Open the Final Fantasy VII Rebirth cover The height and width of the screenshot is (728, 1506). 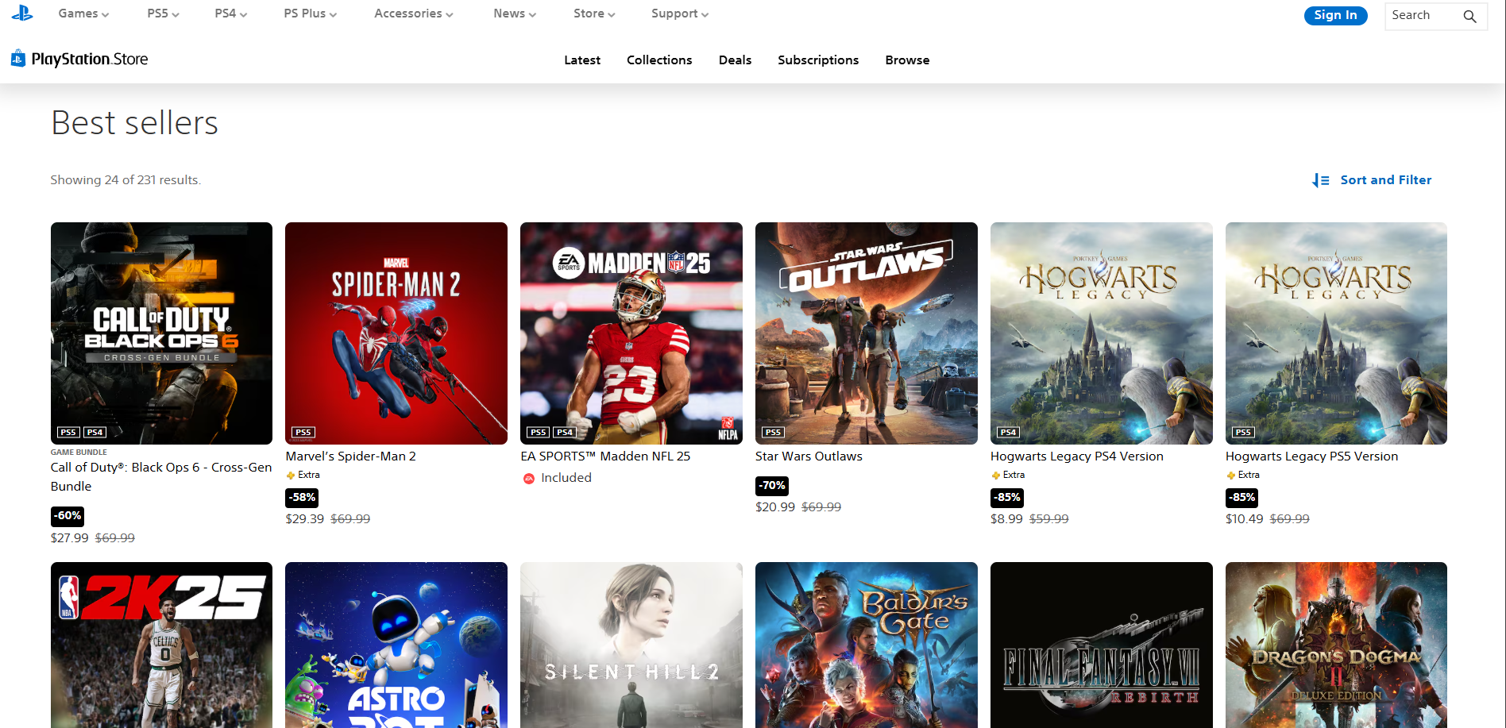coord(1102,645)
